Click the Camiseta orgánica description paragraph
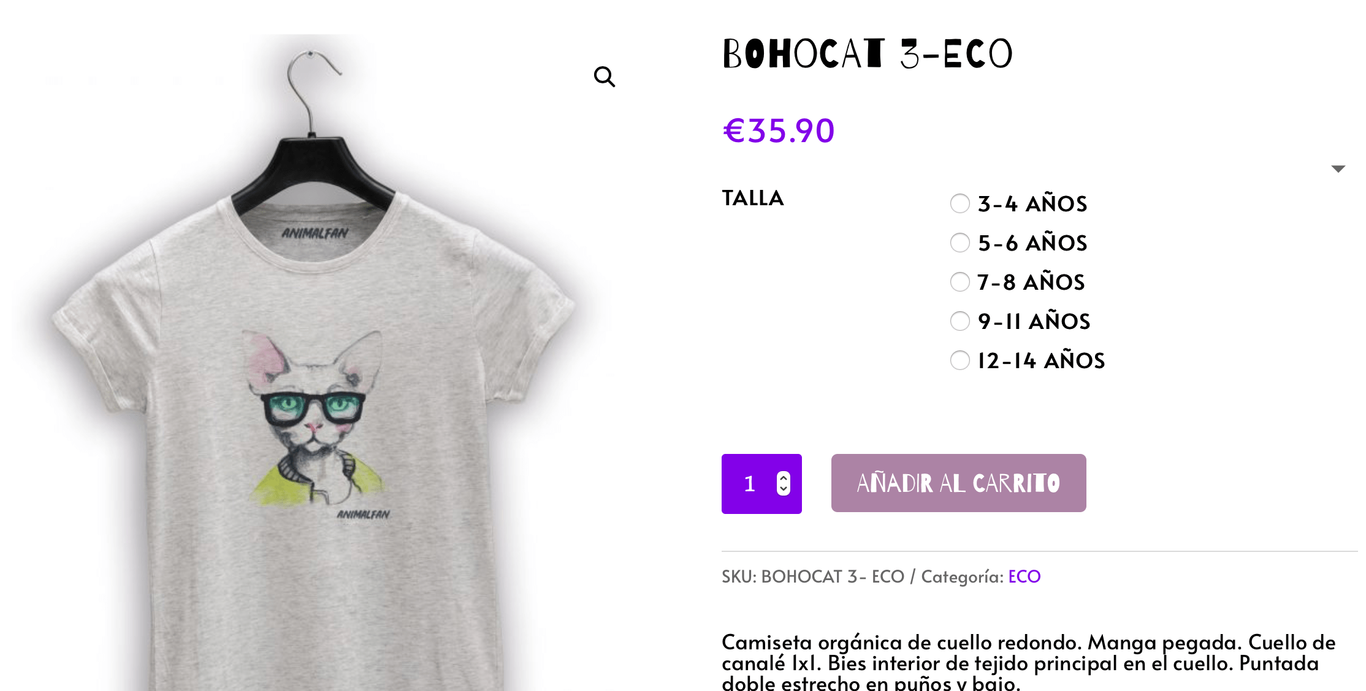 click(x=1028, y=662)
